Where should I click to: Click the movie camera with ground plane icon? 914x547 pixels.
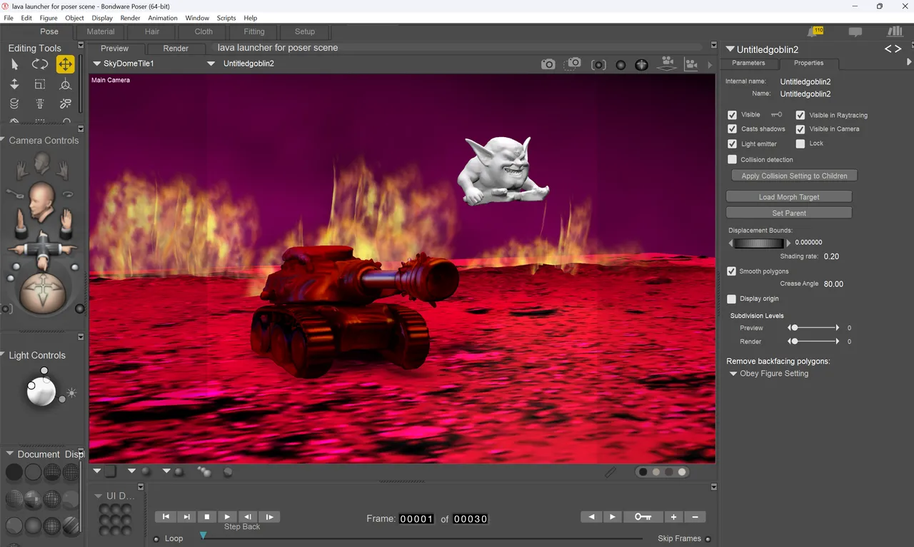tap(668, 64)
